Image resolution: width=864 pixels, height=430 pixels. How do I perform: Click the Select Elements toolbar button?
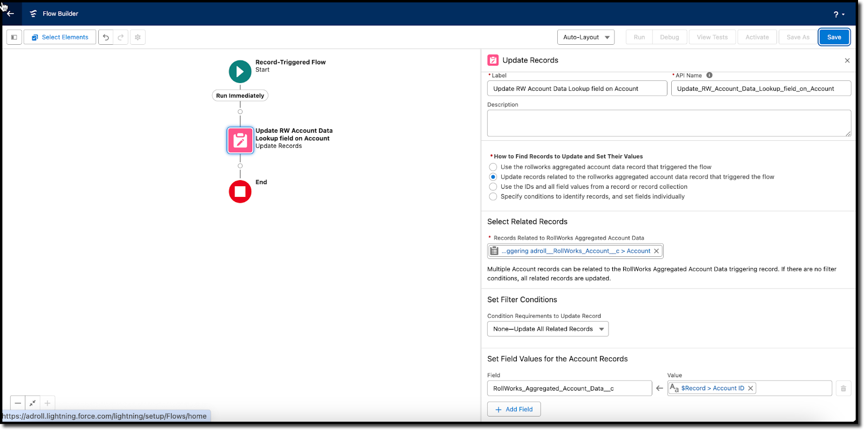coord(60,37)
